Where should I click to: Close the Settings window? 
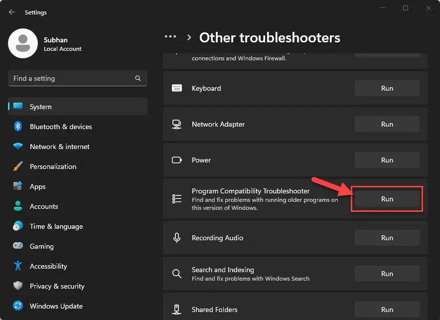tap(428, 8)
